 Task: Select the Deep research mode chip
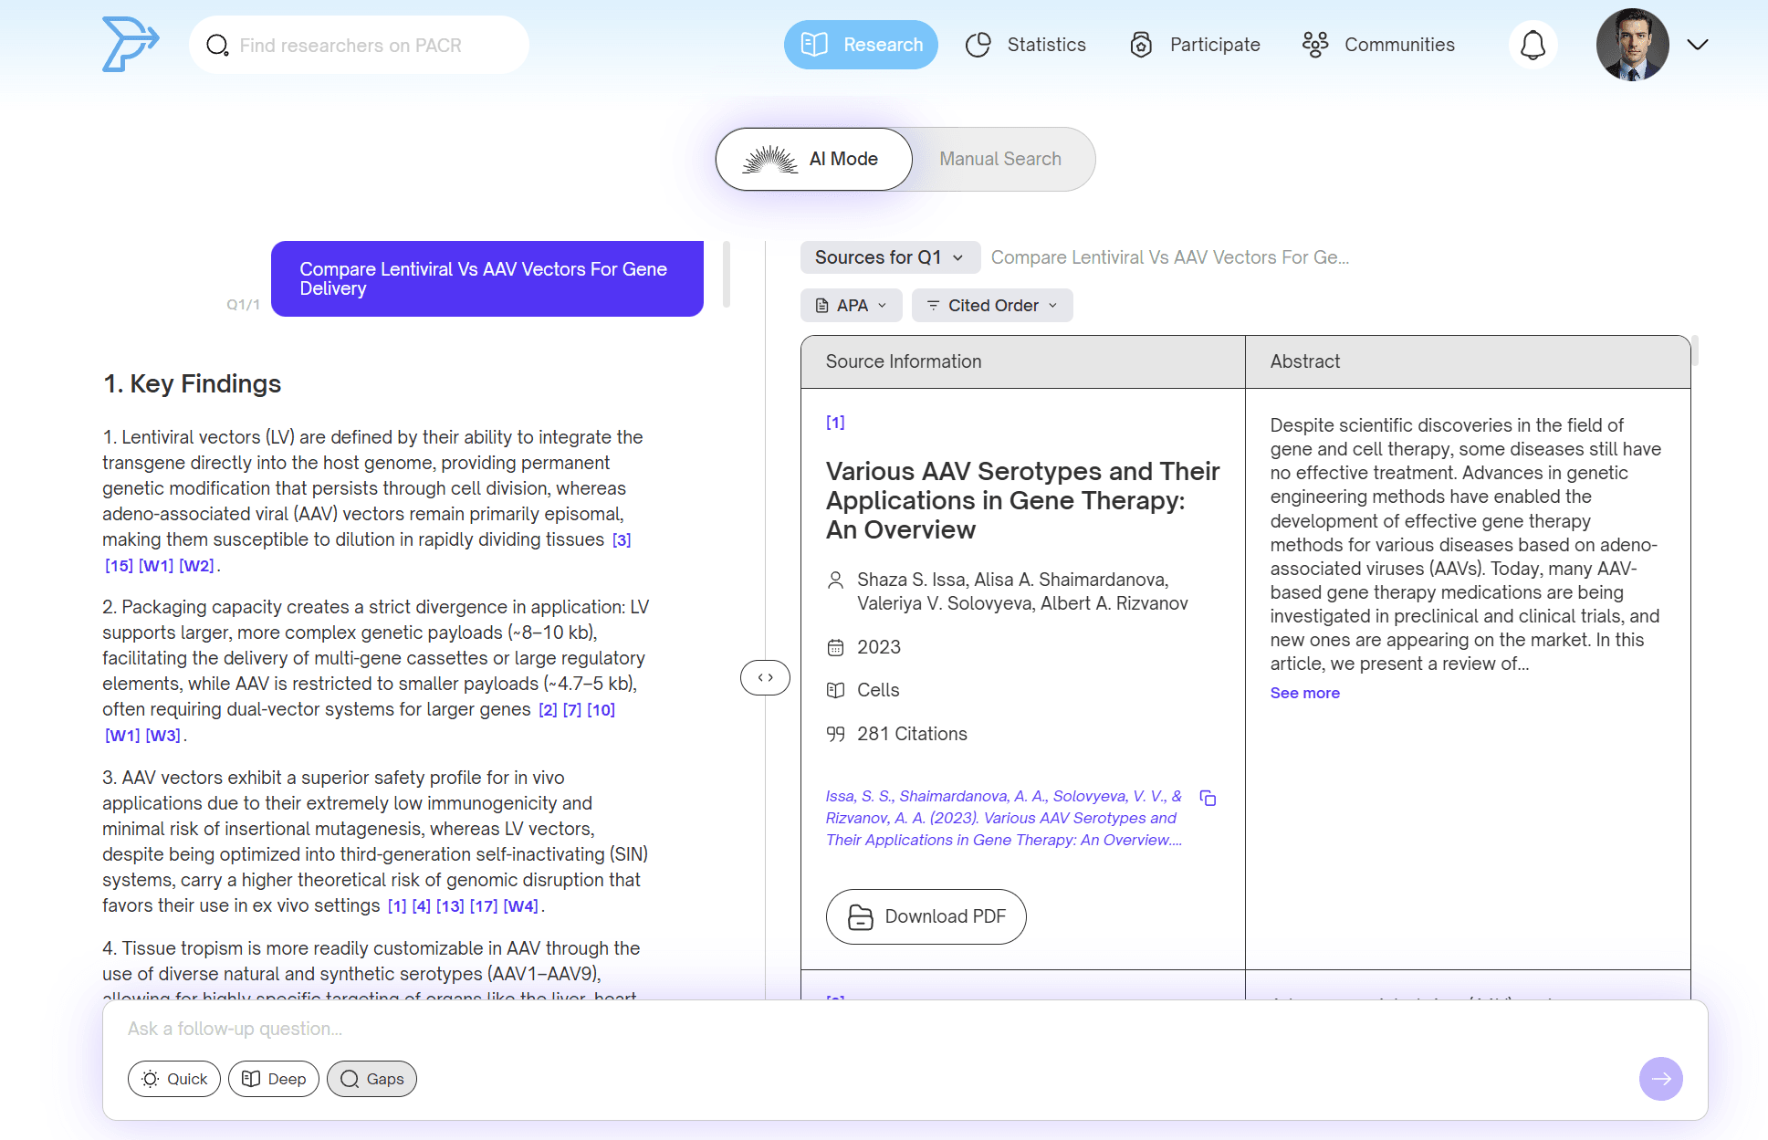point(274,1079)
